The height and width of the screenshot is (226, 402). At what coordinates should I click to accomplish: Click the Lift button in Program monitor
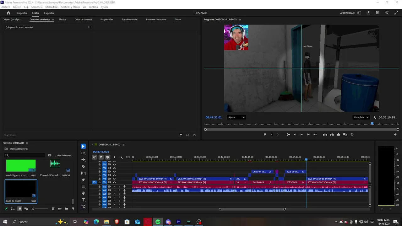point(325,135)
